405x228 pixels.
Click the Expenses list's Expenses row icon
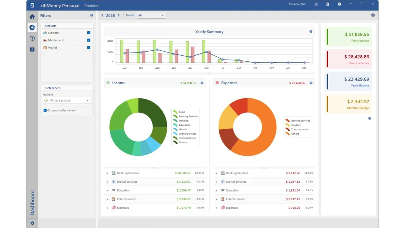(223, 208)
